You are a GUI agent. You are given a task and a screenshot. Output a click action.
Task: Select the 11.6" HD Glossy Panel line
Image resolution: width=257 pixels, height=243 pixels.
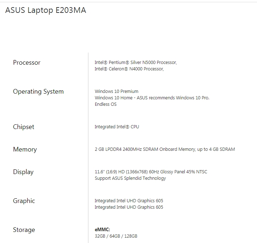click(x=151, y=172)
